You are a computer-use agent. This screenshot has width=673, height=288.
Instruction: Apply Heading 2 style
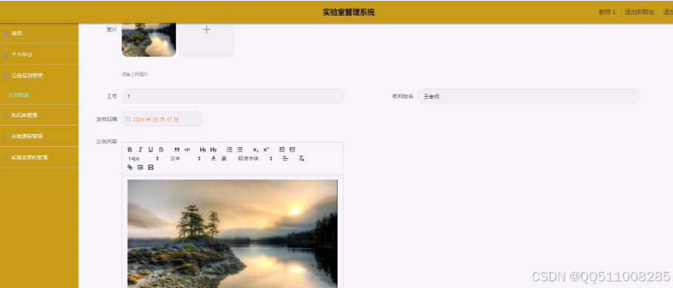(213, 150)
